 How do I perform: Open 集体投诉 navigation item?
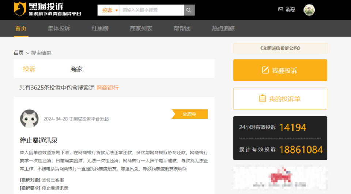coord(59,28)
